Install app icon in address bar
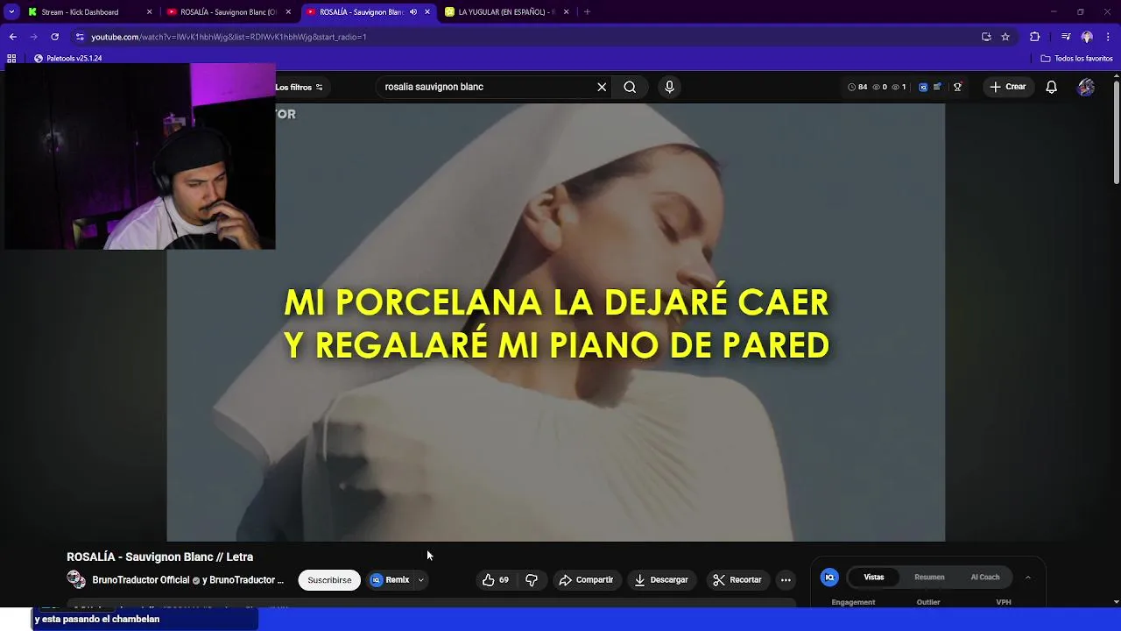This screenshot has width=1121, height=631. [986, 37]
